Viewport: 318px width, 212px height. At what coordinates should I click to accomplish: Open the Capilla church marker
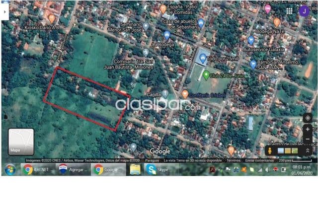(165, 94)
